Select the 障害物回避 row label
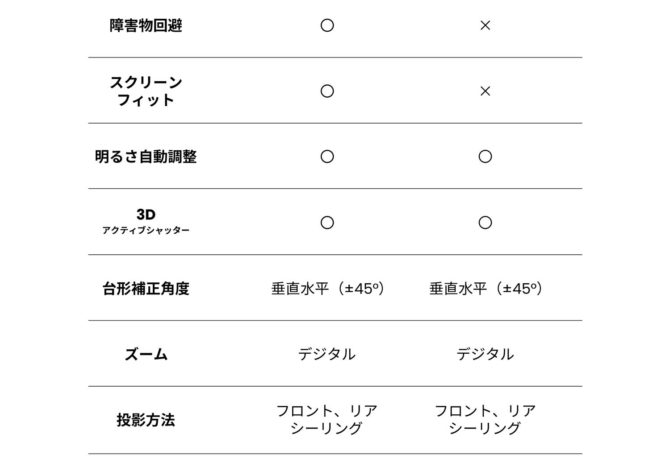670x463 pixels. (146, 25)
